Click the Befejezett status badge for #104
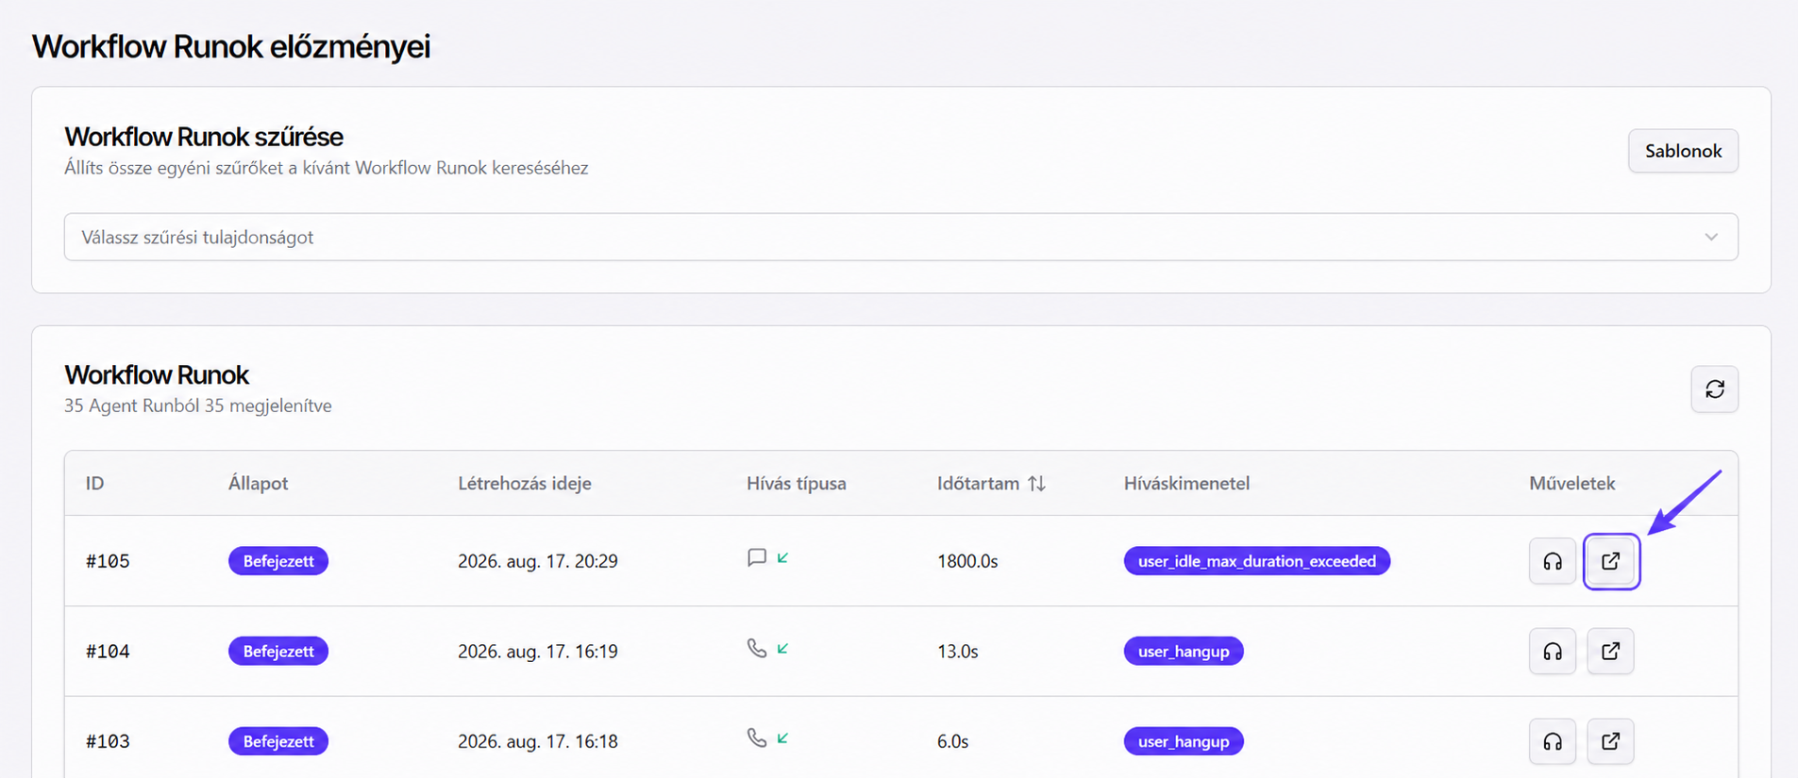The height and width of the screenshot is (778, 1798). tap(278, 652)
